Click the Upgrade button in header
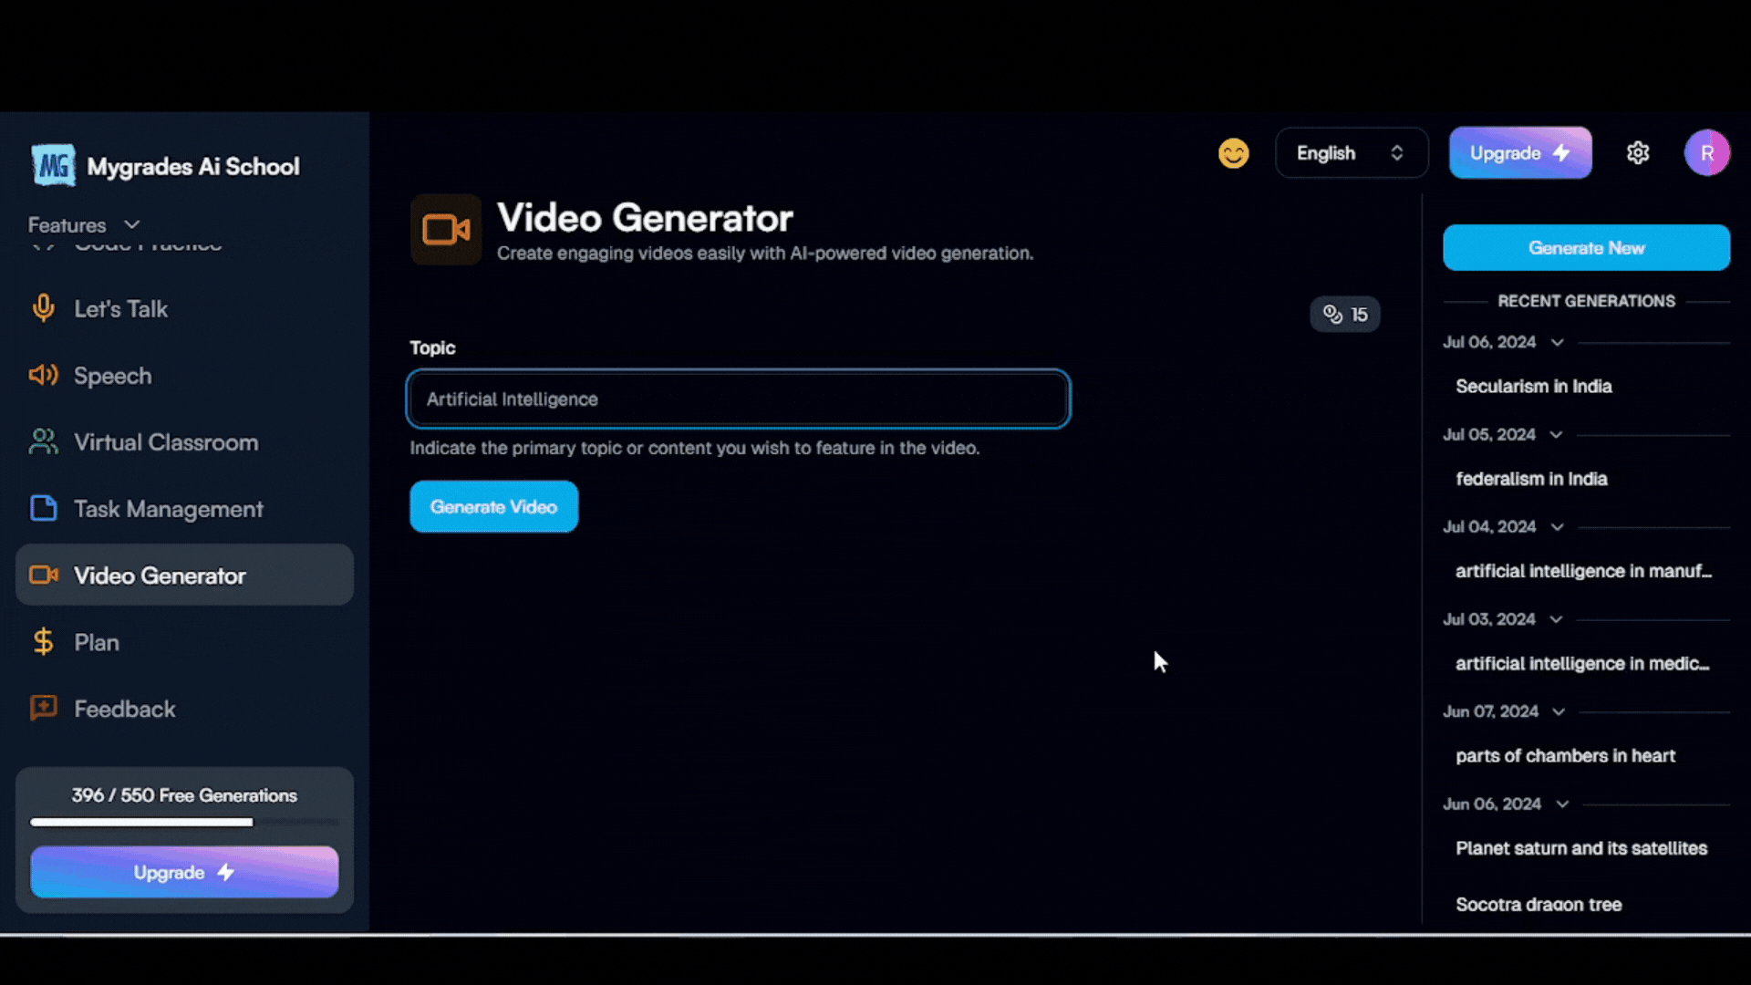Viewport: 1751px width, 985px height. pyautogui.click(x=1520, y=151)
